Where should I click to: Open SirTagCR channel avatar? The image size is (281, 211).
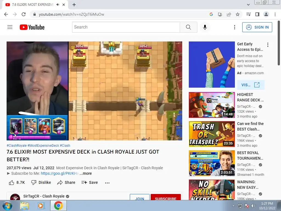[15, 197]
